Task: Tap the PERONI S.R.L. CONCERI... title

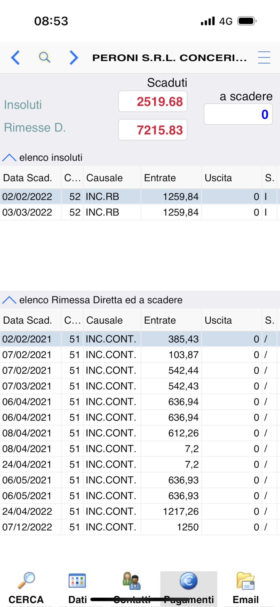Action: (x=169, y=58)
